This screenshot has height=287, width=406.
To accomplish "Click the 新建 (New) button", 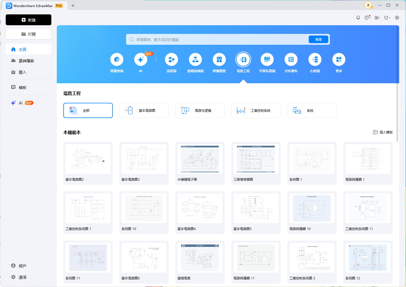I will (x=29, y=20).
